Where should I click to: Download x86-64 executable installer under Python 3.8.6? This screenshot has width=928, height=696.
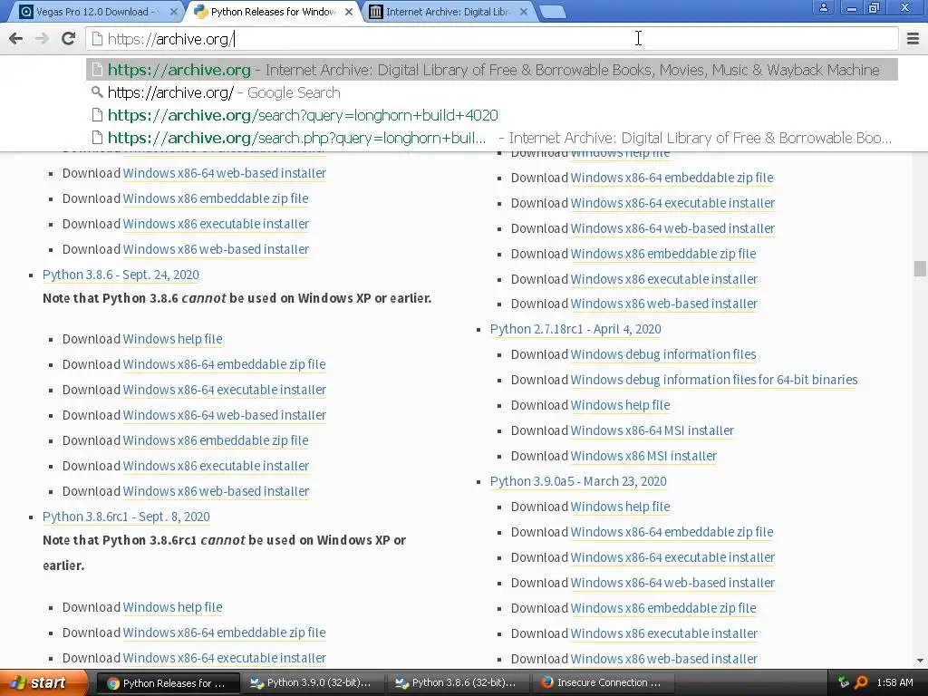(x=225, y=390)
